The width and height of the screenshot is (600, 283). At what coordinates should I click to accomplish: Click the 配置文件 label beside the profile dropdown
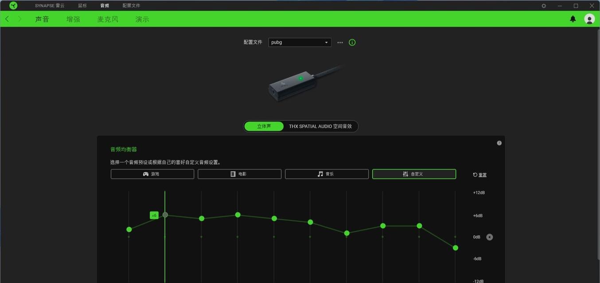(253, 42)
